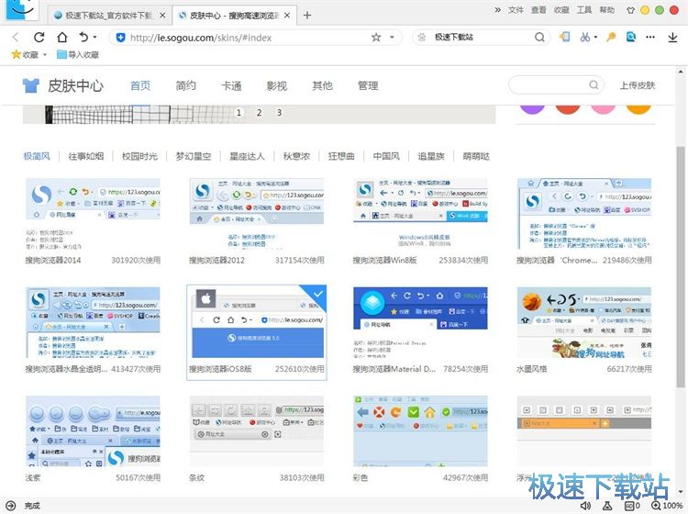Click the browser back arrow
The width and height of the screenshot is (688, 514).
point(16,38)
